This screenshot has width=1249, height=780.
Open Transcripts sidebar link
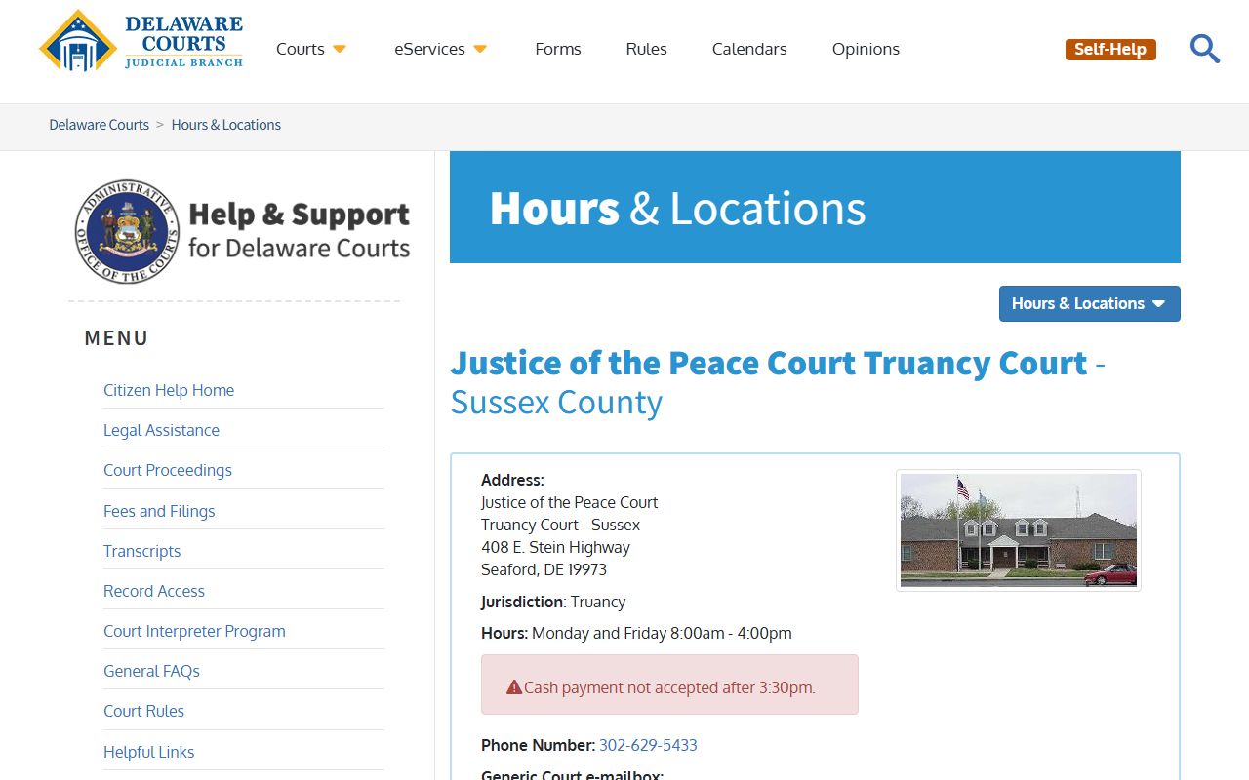[142, 551]
